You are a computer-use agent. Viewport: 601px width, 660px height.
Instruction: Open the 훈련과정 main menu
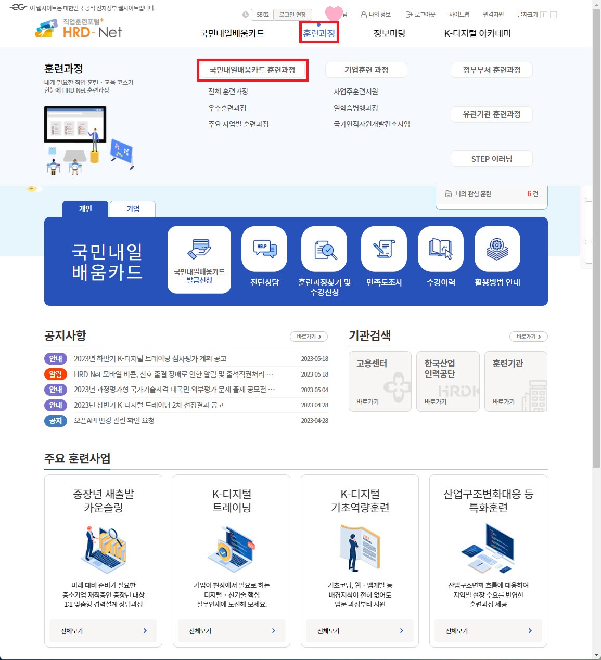coord(319,33)
